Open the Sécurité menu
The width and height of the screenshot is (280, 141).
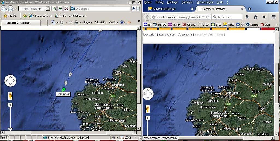[101, 22]
